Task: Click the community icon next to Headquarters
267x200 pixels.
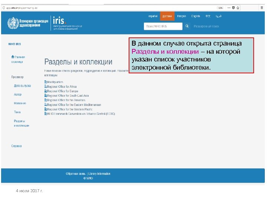Action: pos(46,82)
